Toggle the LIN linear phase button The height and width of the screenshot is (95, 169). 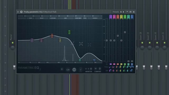pos(68,70)
